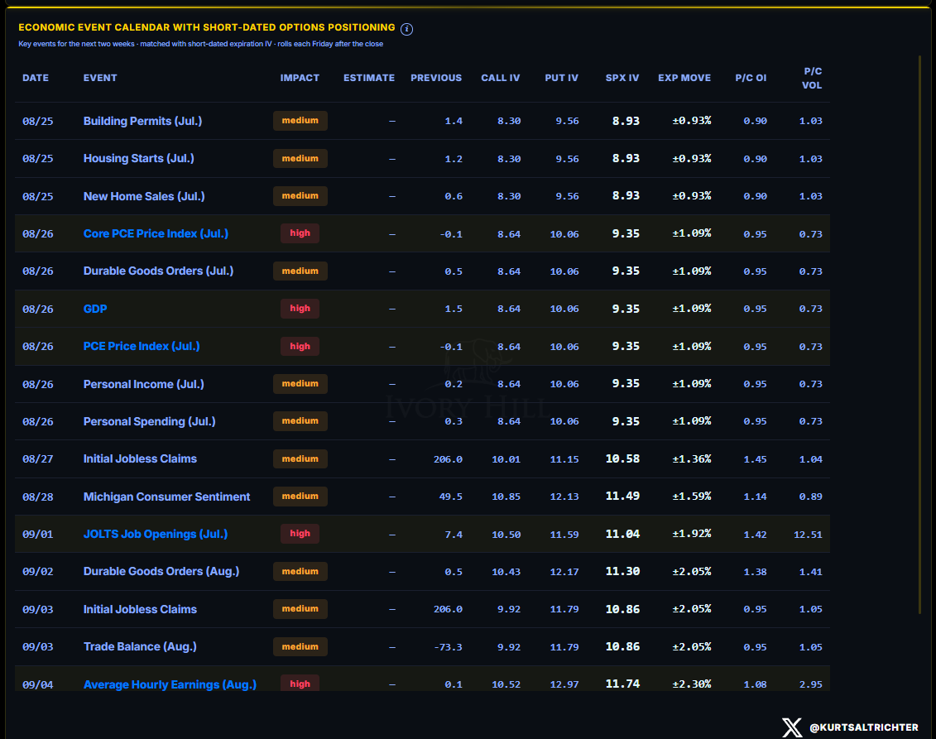The image size is (936, 739).
Task: Open the GDP event link
Action: pos(95,309)
